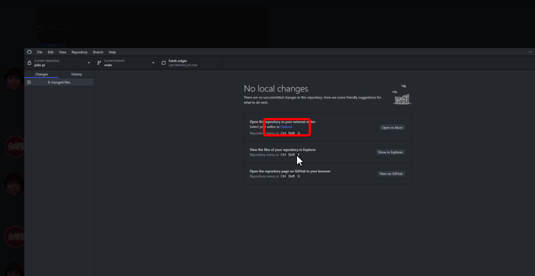Screen dimensions: 535x276
Task: Open the Edit menu
Action: pyautogui.click(x=50, y=52)
